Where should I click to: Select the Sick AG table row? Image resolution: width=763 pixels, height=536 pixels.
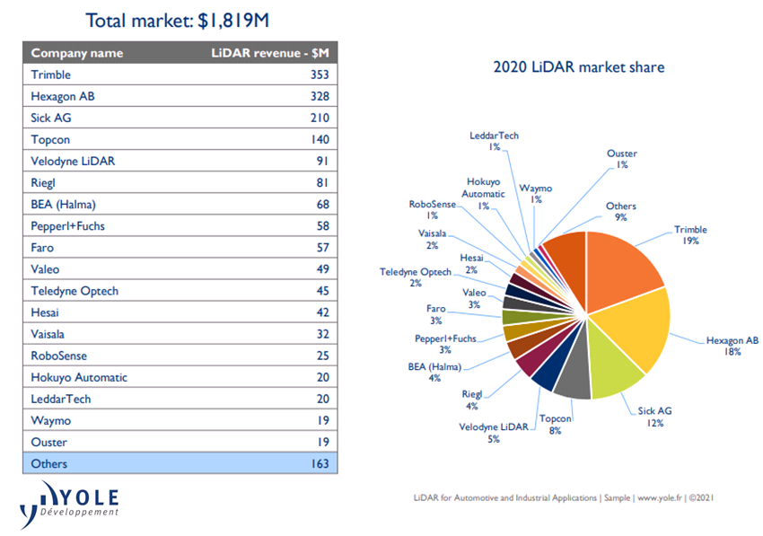[x=180, y=118]
